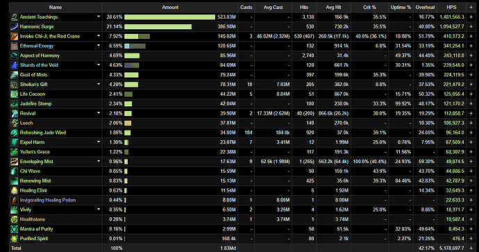Sort table by Amount column header

click(170, 8)
